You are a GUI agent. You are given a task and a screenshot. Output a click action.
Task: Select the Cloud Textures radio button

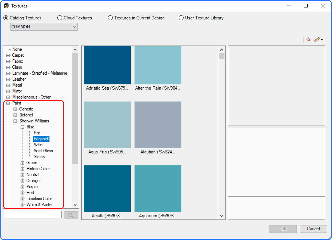click(60, 18)
